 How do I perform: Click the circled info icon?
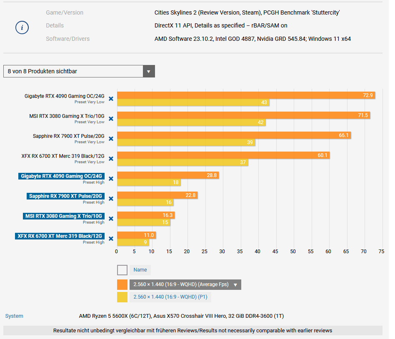click(22, 27)
